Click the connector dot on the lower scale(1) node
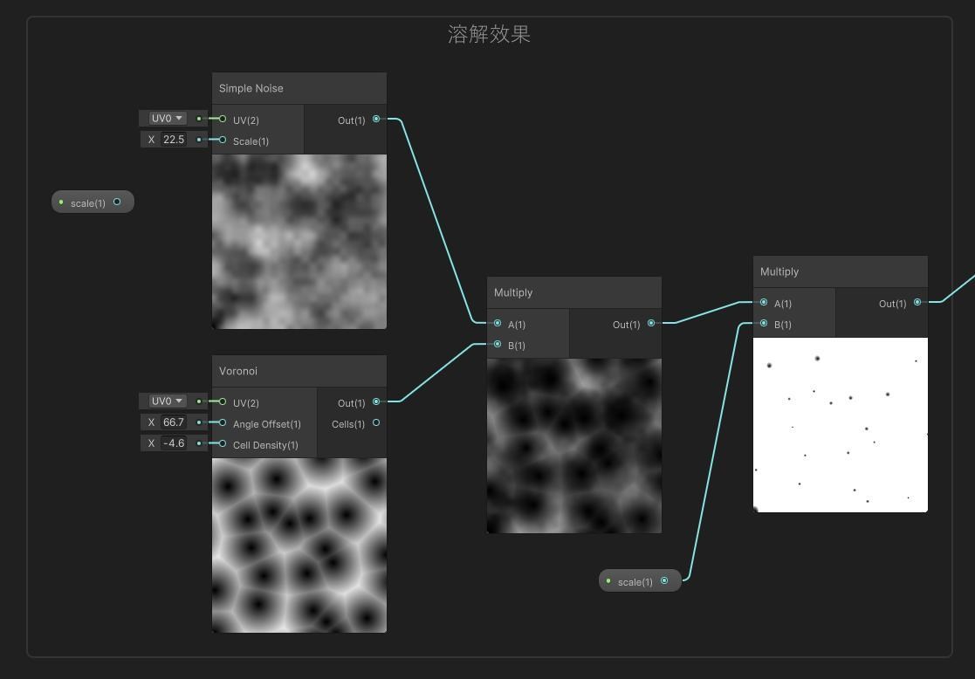The height and width of the screenshot is (679, 975). (x=663, y=580)
